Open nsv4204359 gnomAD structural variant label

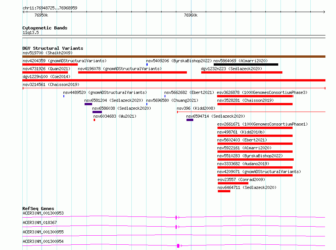[x=65, y=61]
